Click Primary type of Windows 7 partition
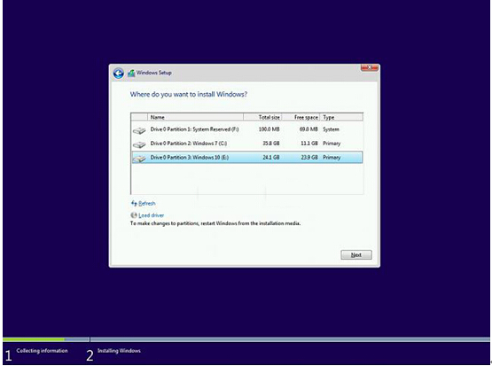 coord(332,144)
